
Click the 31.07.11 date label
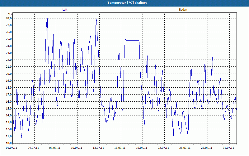228,148
